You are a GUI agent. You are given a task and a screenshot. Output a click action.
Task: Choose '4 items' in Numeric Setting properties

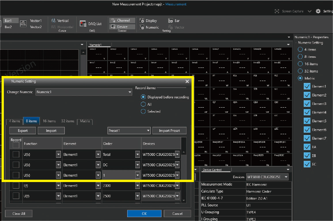pyautogui.click(x=300, y=49)
